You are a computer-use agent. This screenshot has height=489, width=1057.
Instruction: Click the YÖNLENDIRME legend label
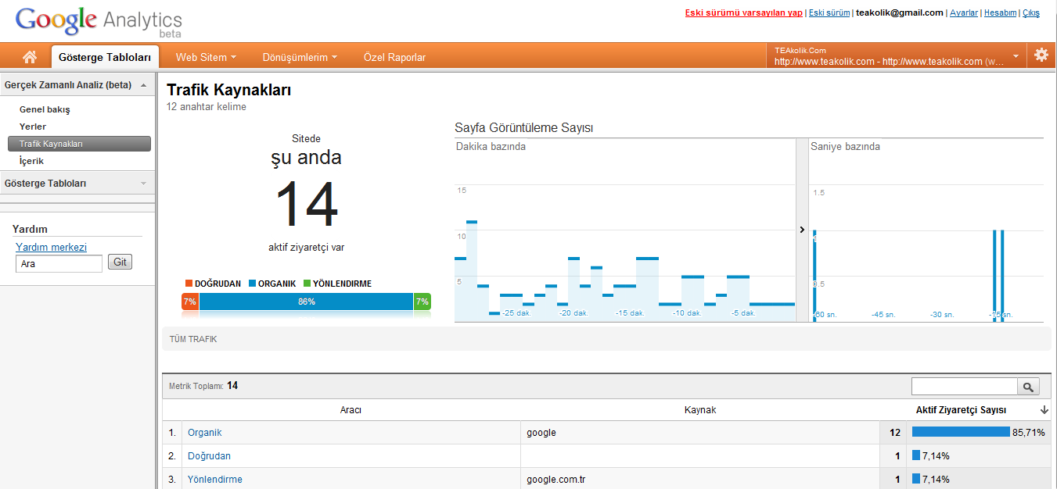pyautogui.click(x=343, y=284)
